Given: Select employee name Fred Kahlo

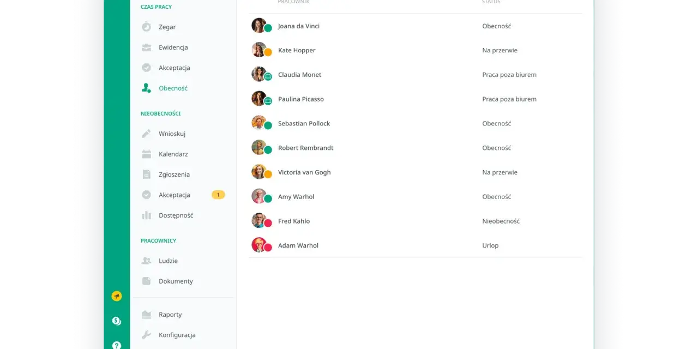Looking at the screenshot, I should pyautogui.click(x=294, y=221).
